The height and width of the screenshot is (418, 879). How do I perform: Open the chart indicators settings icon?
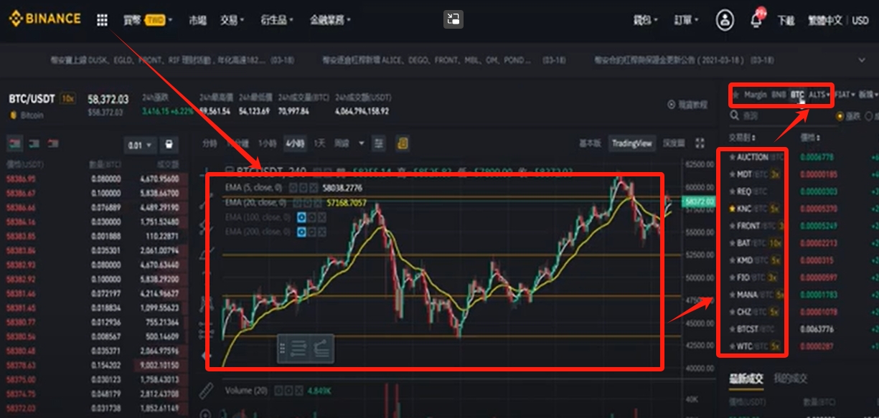tap(379, 143)
